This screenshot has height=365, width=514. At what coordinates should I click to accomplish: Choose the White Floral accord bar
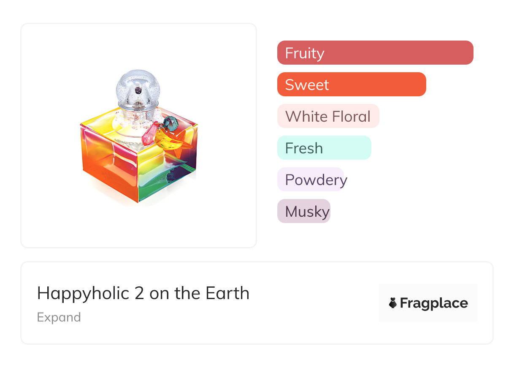(328, 116)
